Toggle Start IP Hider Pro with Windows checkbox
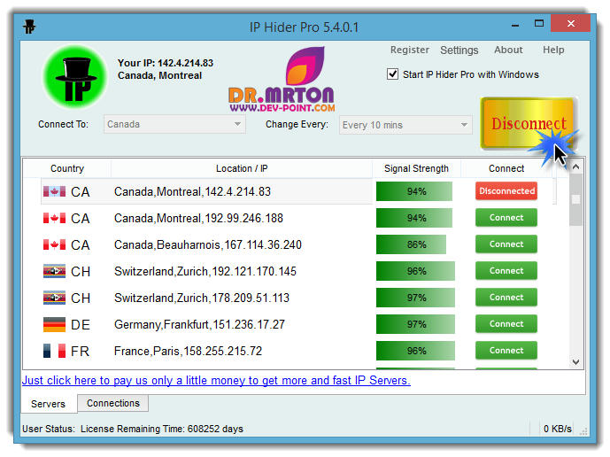The height and width of the screenshot is (457, 610). coord(392,74)
